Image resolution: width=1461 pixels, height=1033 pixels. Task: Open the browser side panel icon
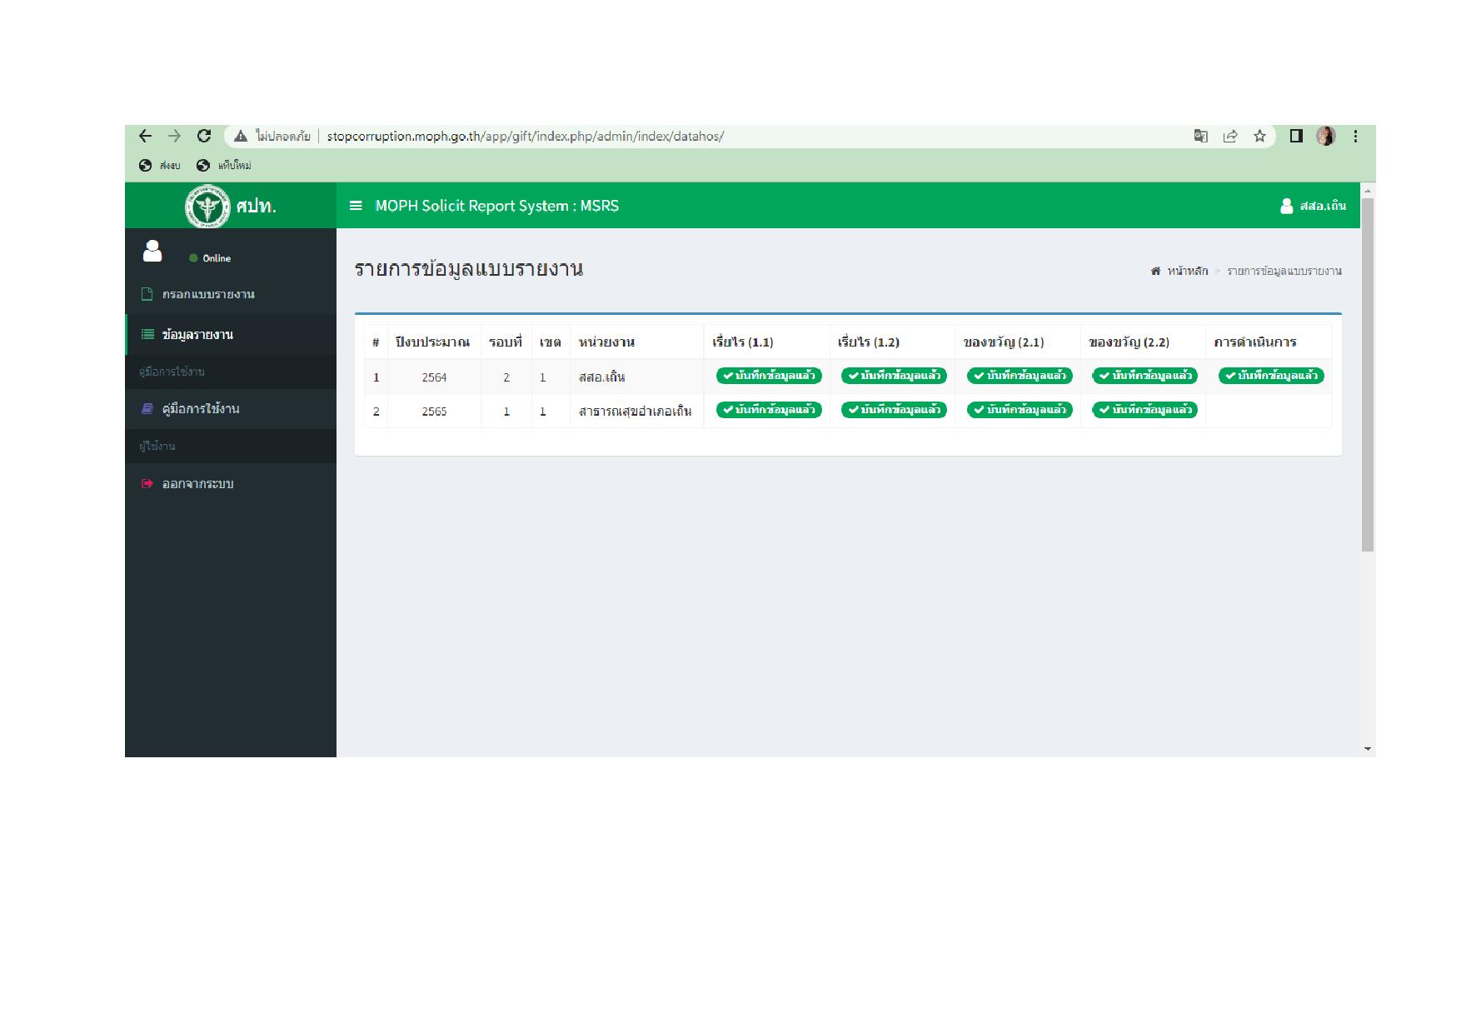point(1296,136)
